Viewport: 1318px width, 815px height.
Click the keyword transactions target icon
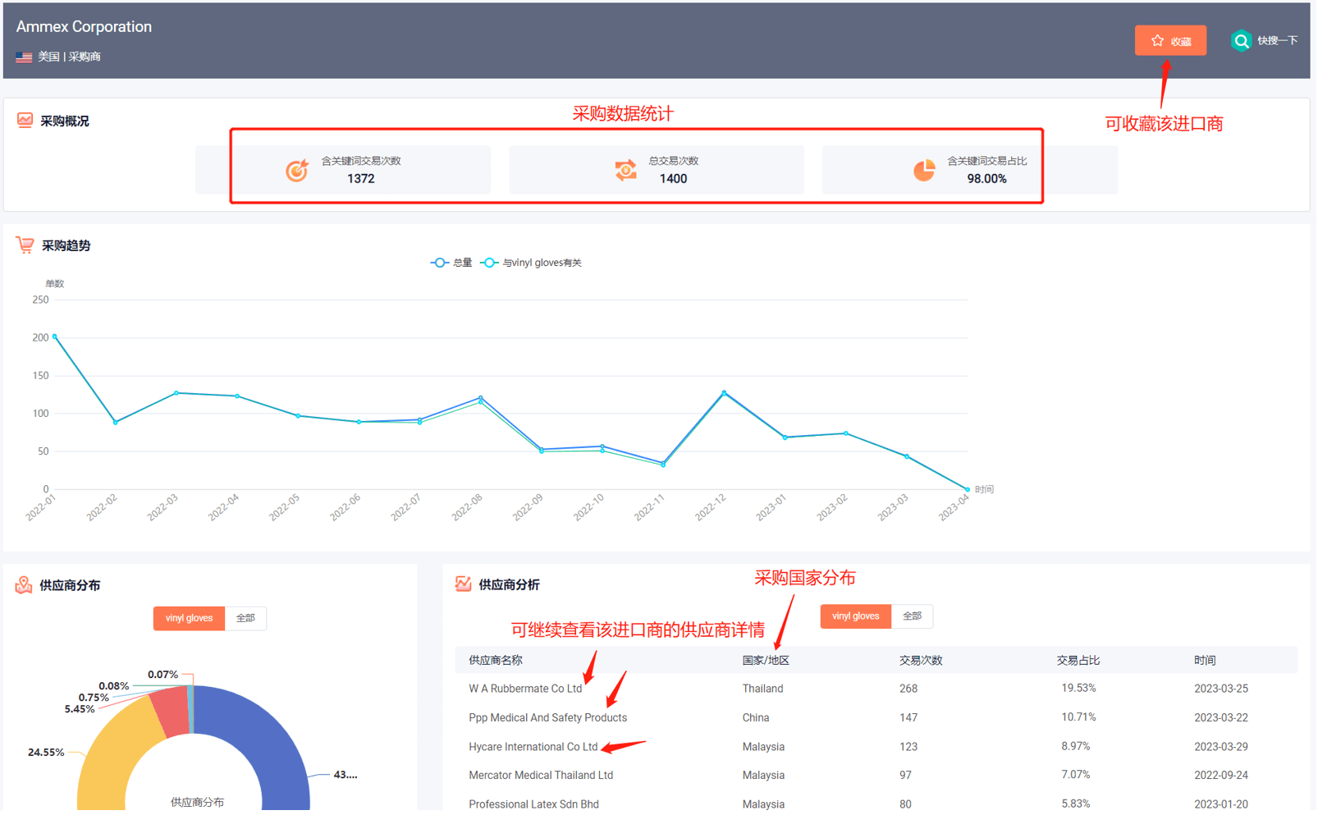click(x=296, y=170)
